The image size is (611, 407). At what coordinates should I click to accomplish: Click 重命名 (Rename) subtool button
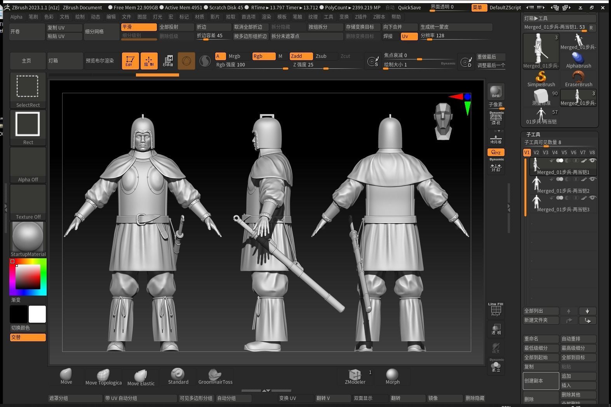[541, 339]
